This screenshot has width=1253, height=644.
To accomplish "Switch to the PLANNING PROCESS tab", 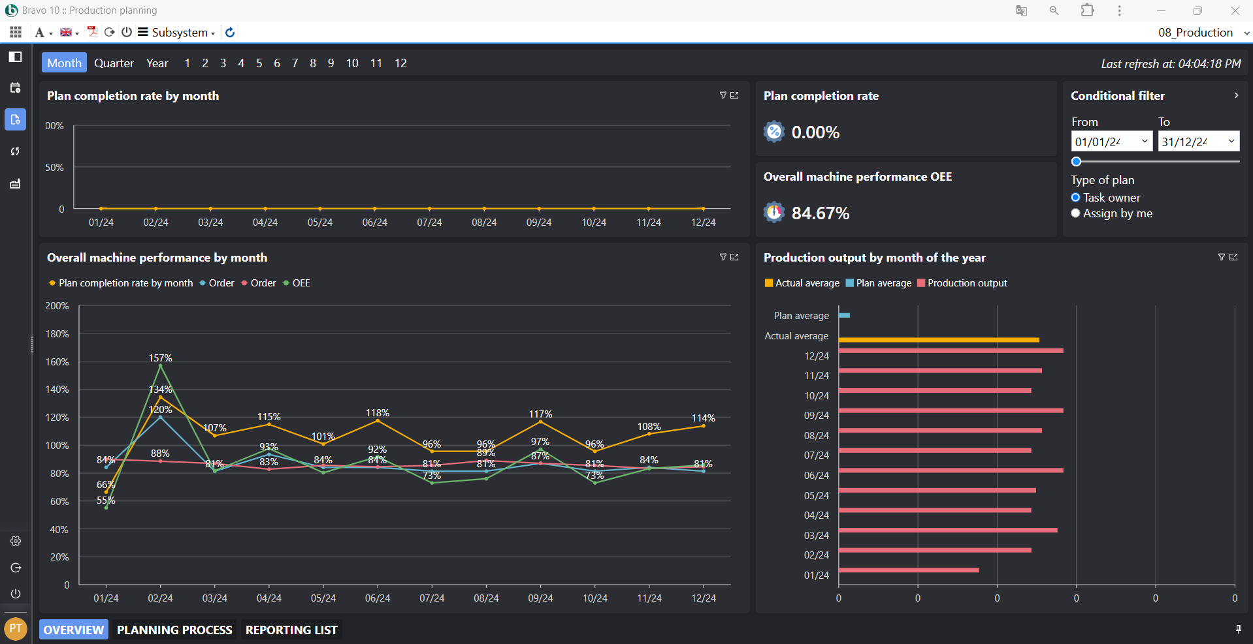I will click(x=174, y=630).
